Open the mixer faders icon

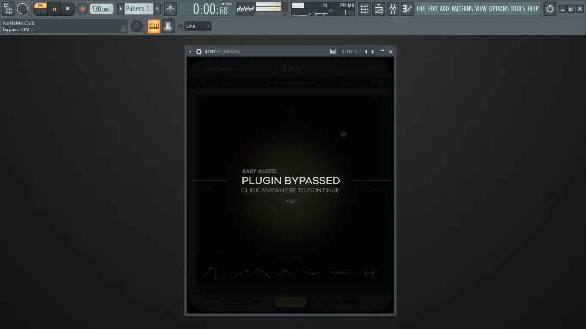[x=393, y=9]
